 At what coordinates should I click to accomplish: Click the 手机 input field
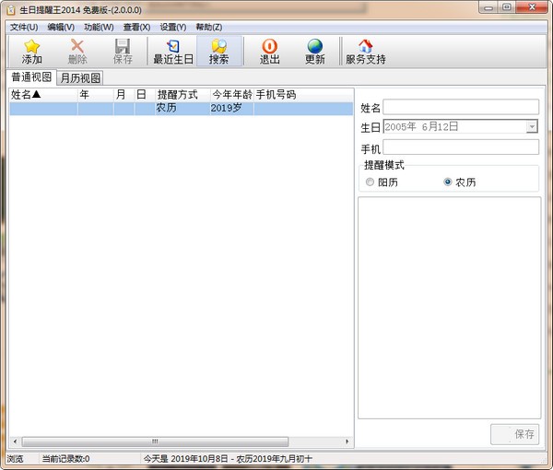coord(461,147)
